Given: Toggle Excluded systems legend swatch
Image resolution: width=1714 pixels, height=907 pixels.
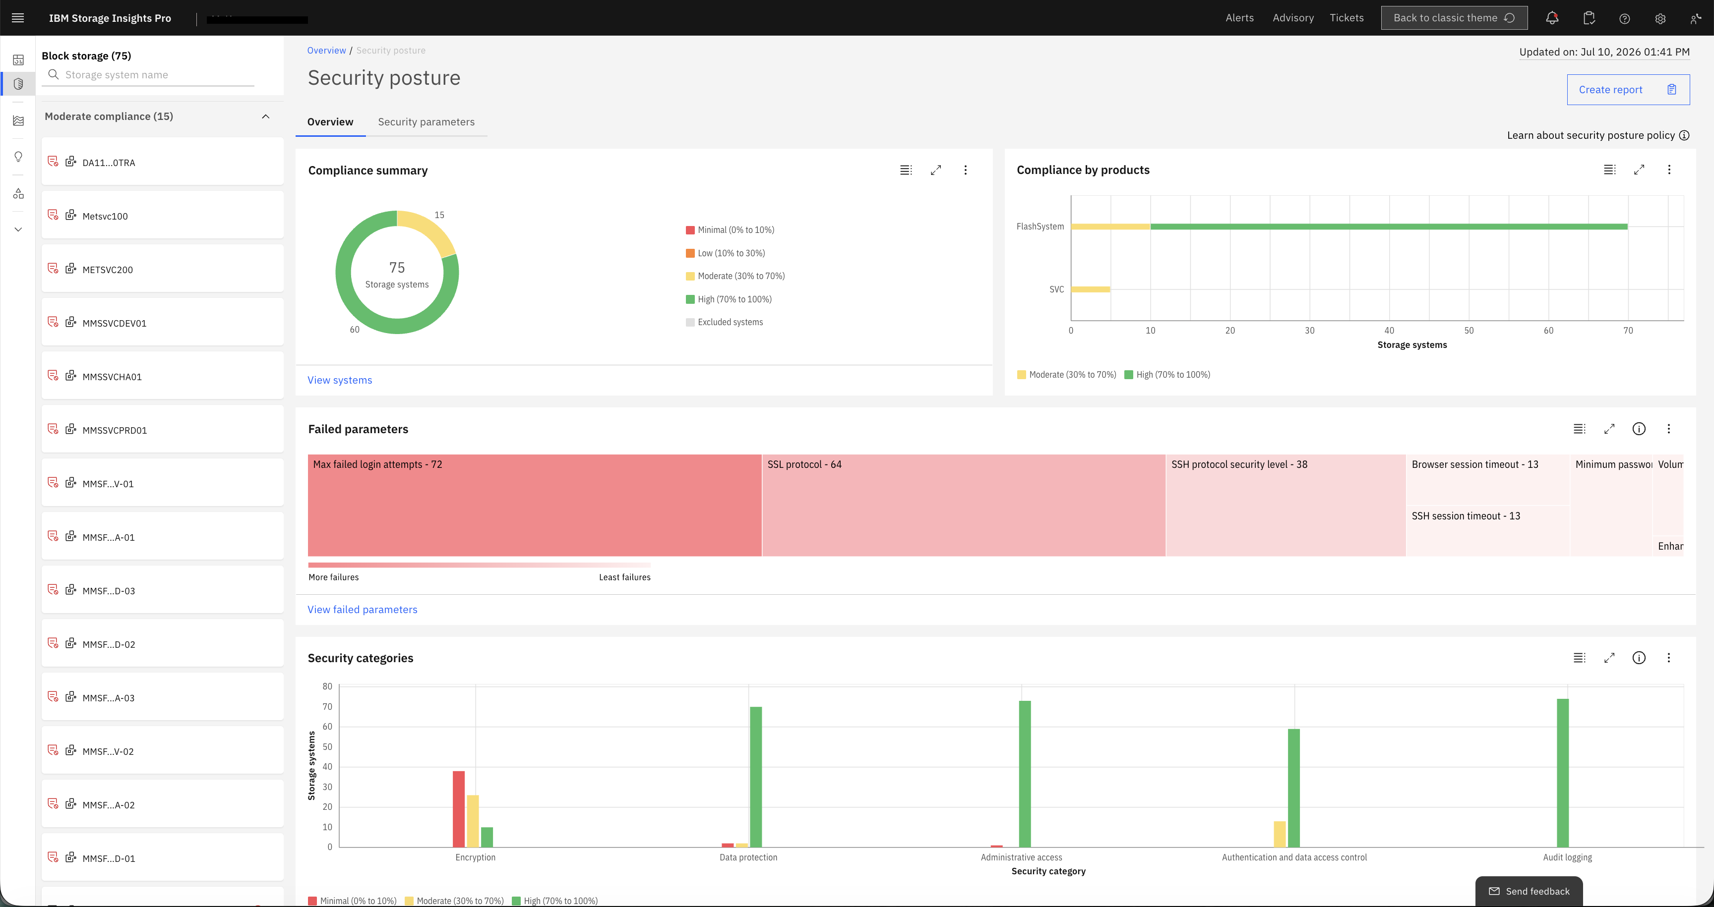Looking at the screenshot, I should 691,323.
